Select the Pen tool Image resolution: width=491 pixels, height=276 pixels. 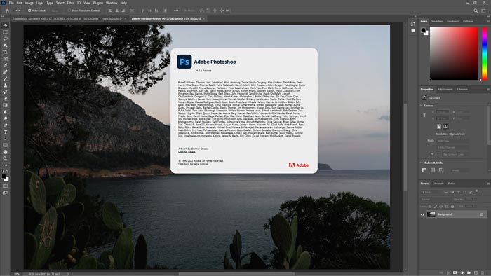coord(6,125)
